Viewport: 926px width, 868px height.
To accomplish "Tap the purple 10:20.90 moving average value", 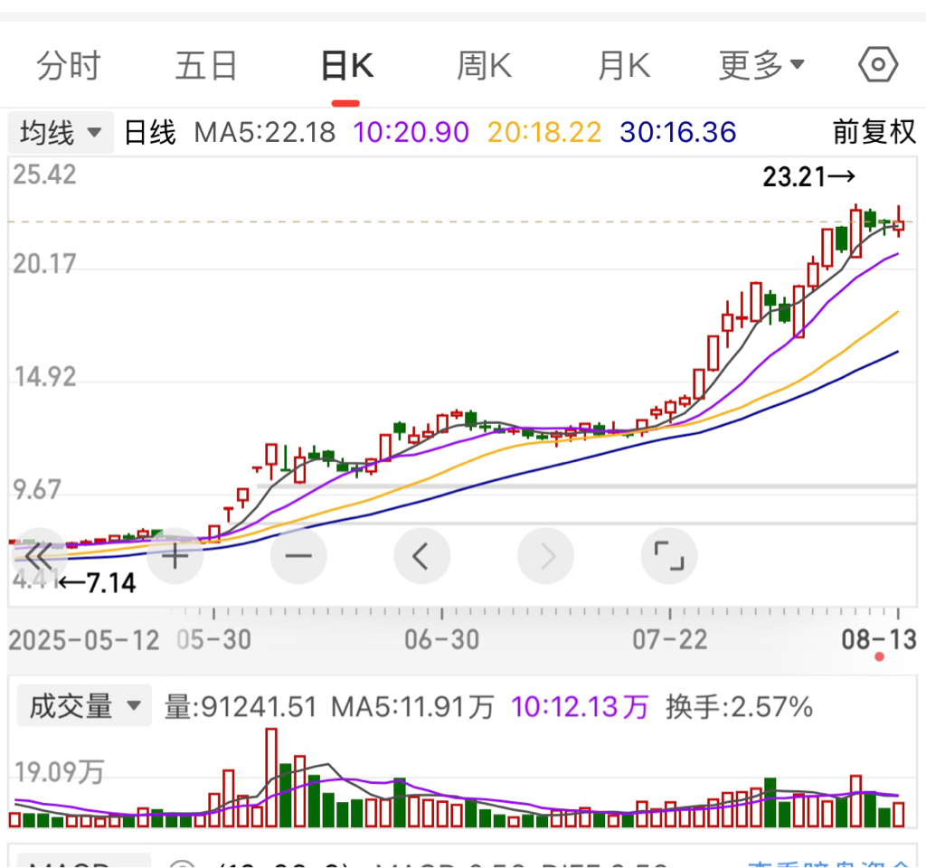I will click(x=411, y=132).
